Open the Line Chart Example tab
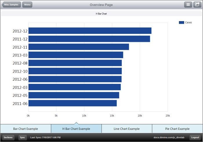This screenshot has height=142, width=203. pyautogui.click(x=127, y=129)
